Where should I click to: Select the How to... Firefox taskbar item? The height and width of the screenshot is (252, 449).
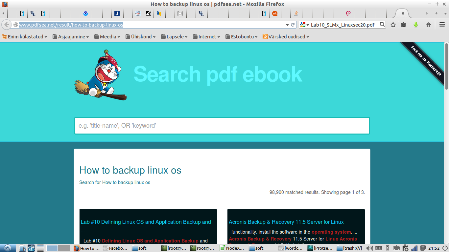click(x=87, y=248)
